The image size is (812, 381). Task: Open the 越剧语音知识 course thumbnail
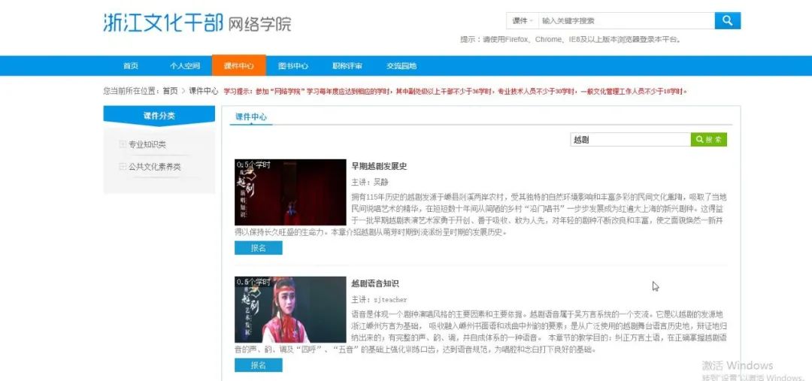point(290,310)
